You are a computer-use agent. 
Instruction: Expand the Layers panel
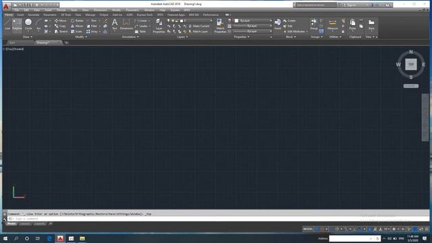tap(182, 36)
